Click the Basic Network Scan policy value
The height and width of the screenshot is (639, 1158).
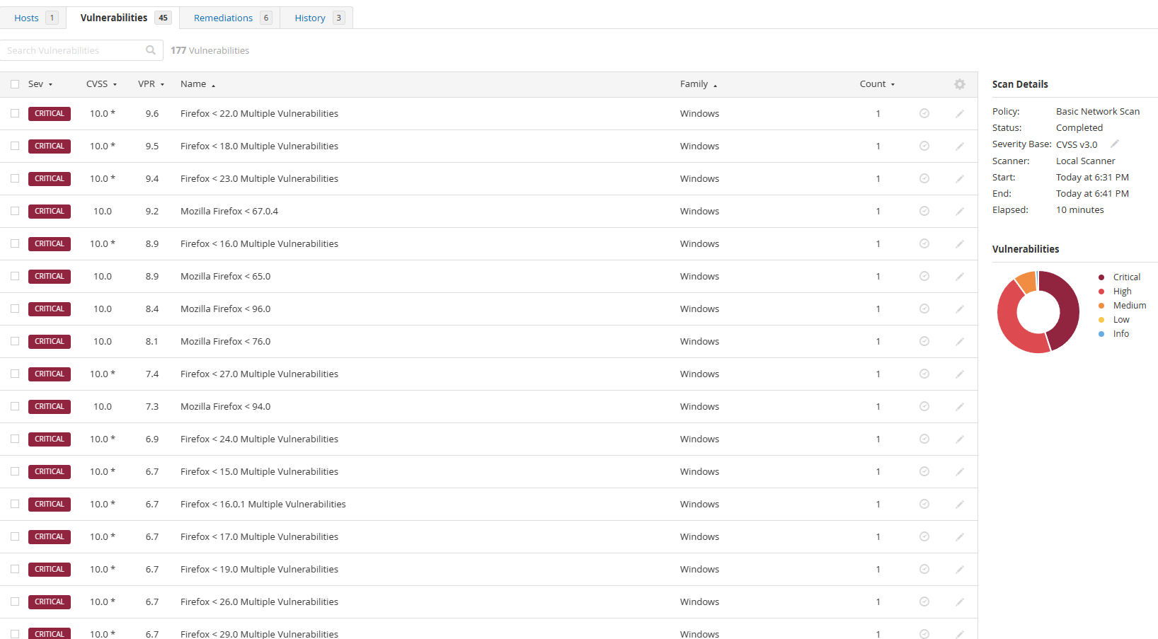pyautogui.click(x=1098, y=111)
